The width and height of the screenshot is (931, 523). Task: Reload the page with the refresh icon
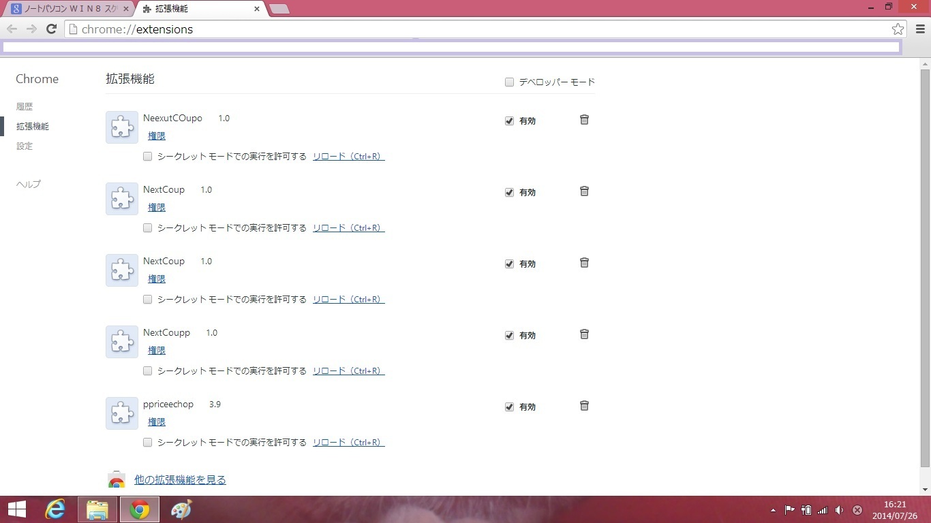click(x=51, y=29)
